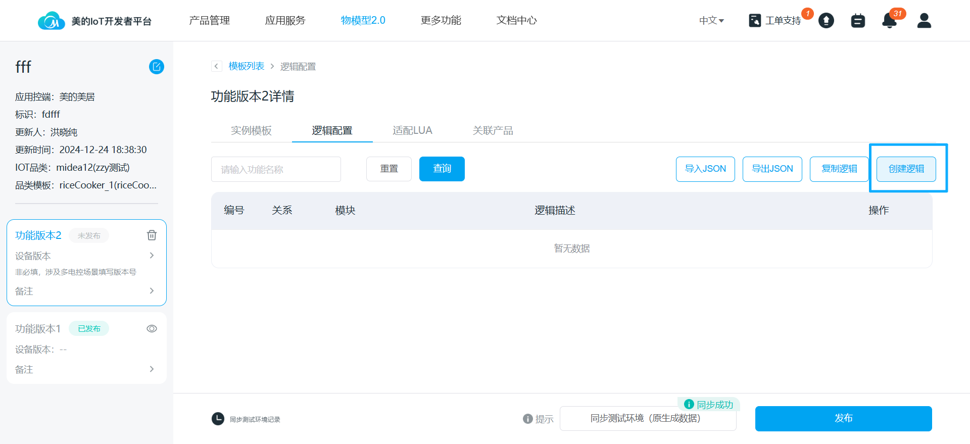Open 工单支持 ticket support
The height and width of the screenshot is (444, 970).
click(x=775, y=21)
